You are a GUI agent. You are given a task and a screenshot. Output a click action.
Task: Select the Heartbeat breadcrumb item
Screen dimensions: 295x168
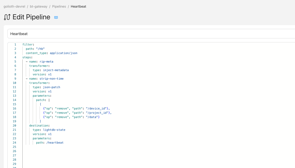click(78, 6)
